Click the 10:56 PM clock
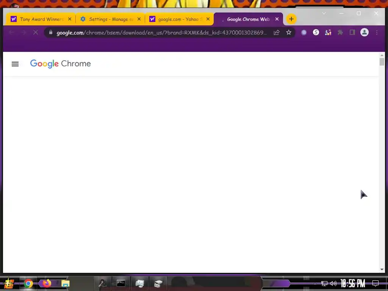The height and width of the screenshot is (291, 388). coord(353,283)
